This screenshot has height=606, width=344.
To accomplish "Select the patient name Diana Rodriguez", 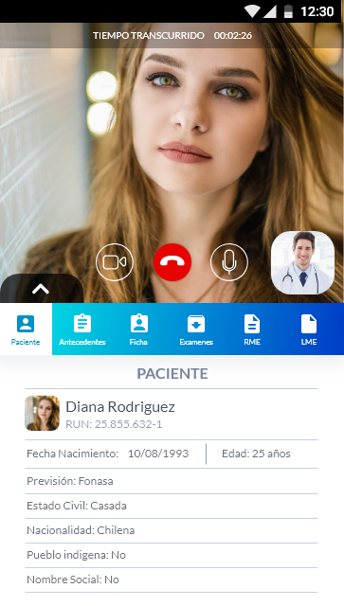I will pyautogui.click(x=120, y=407).
